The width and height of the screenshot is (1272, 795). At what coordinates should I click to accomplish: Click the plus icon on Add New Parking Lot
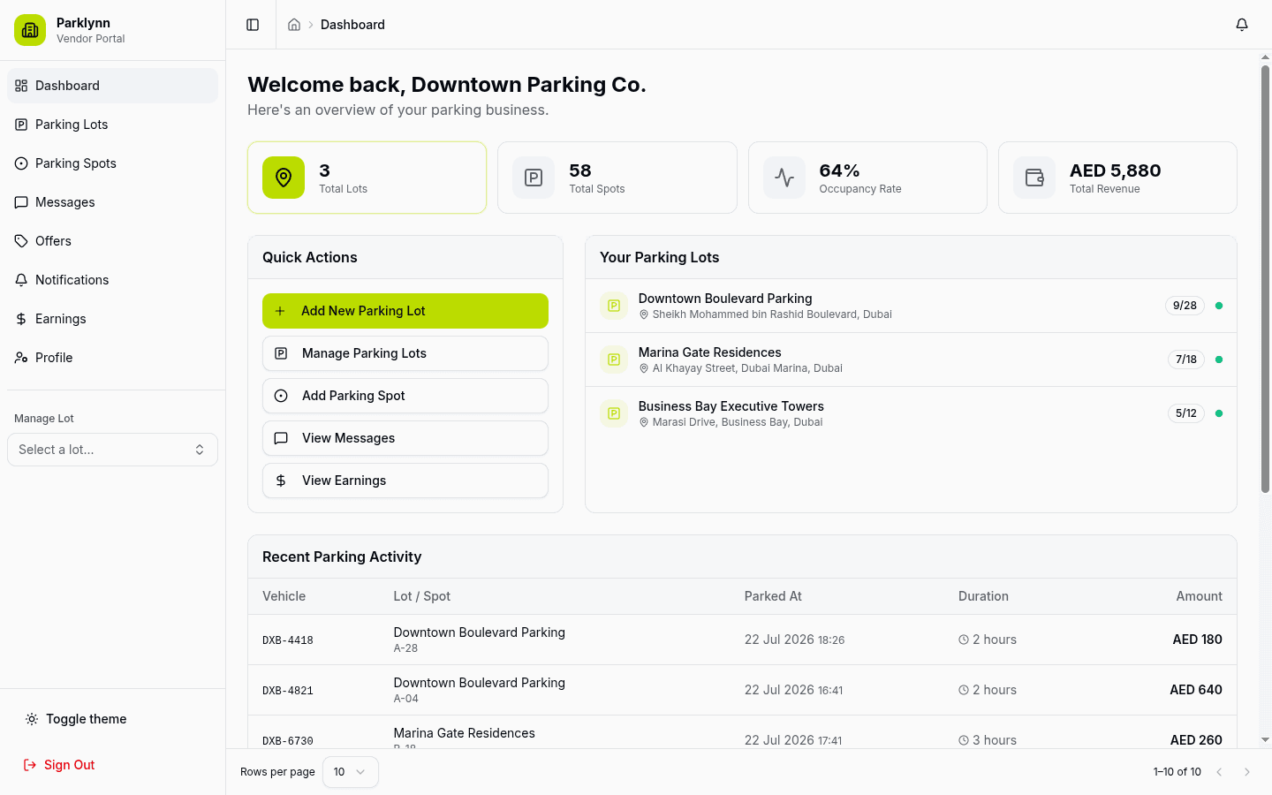click(x=280, y=311)
